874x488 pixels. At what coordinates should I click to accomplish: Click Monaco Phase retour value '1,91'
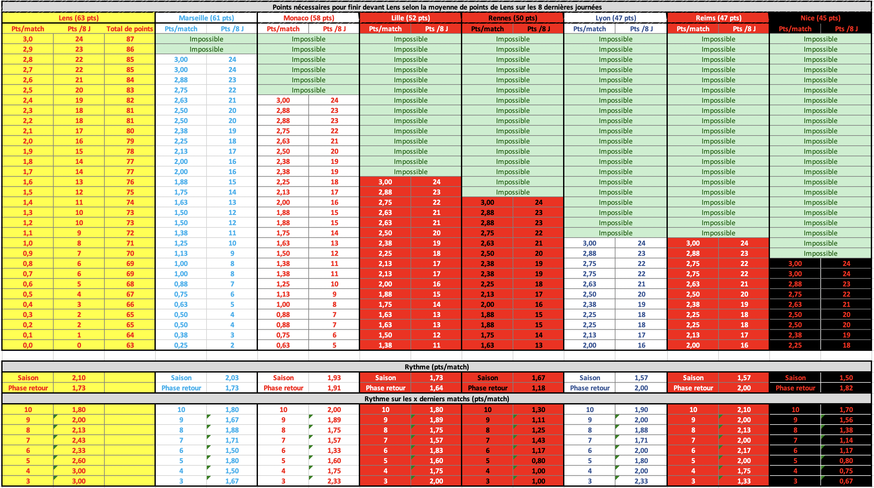click(x=334, y=388)
